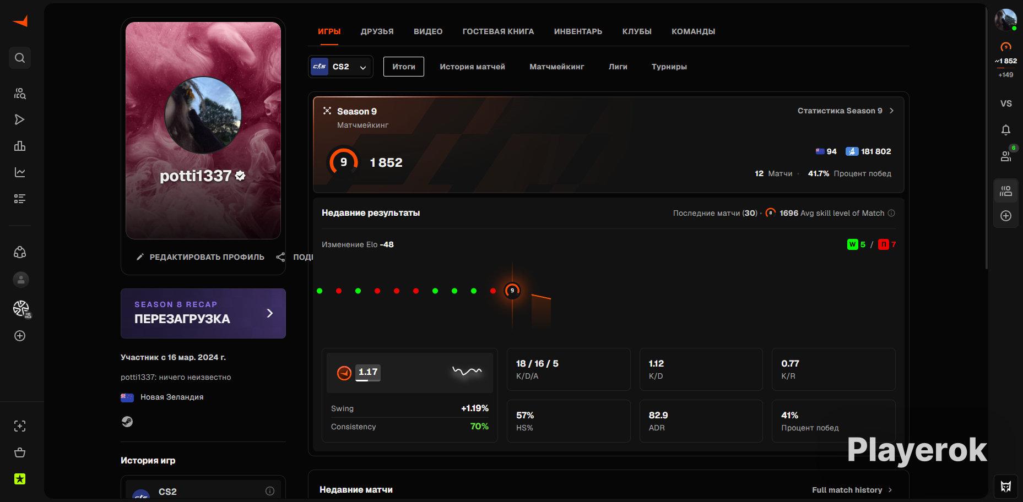This screenshot has height=502, width=1023.
Task: Open the ИНВЕНТАРЬ tab
Action: tap(578, 31)
